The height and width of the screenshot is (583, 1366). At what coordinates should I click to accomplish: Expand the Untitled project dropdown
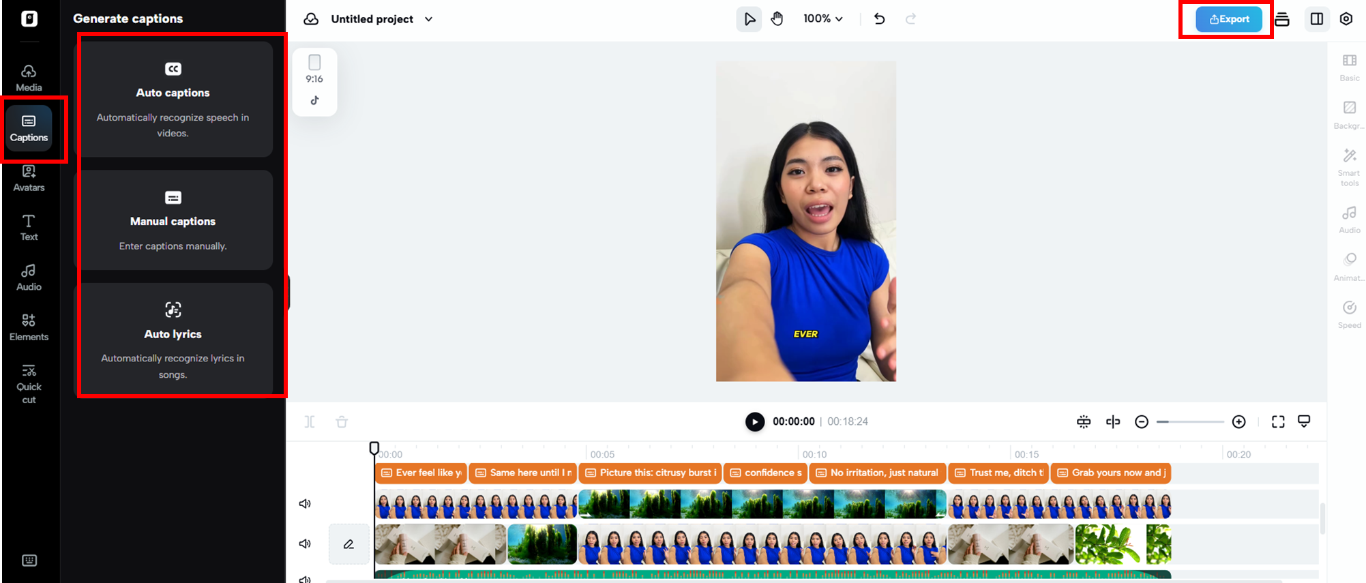coord(428,19)
